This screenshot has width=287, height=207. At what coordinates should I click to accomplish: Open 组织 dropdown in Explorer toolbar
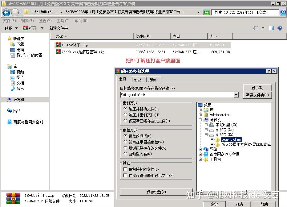point(11,28)
